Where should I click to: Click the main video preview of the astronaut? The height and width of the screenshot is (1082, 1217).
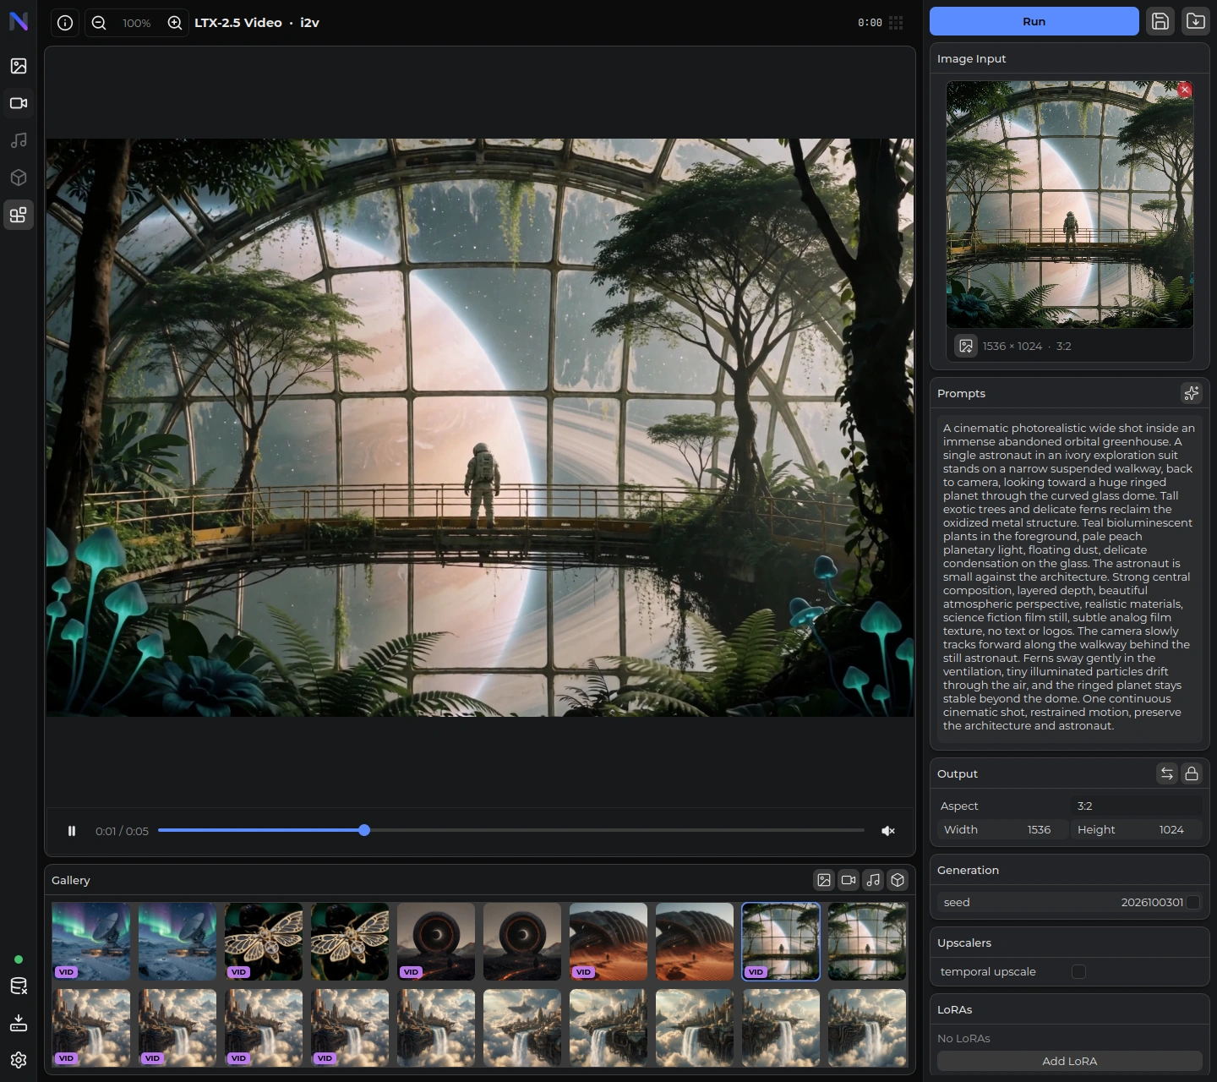click(480, 428)
